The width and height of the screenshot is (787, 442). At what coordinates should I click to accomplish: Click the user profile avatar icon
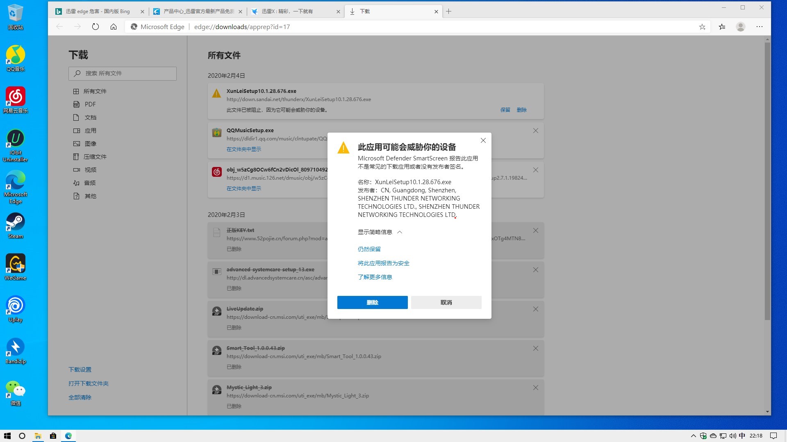740,27
